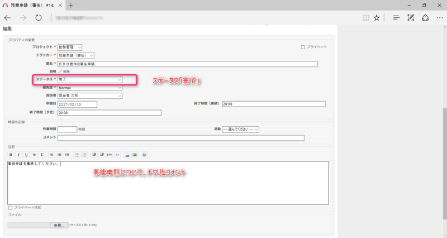Image resolution: width=447 pixels, height=238 pixels.
Task: Click the 題名 subject text field
Action: (188, 64)
